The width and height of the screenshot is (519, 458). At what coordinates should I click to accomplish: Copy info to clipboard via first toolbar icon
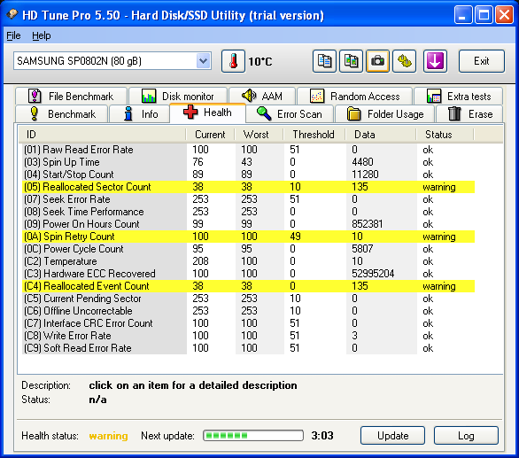(324, 61)
